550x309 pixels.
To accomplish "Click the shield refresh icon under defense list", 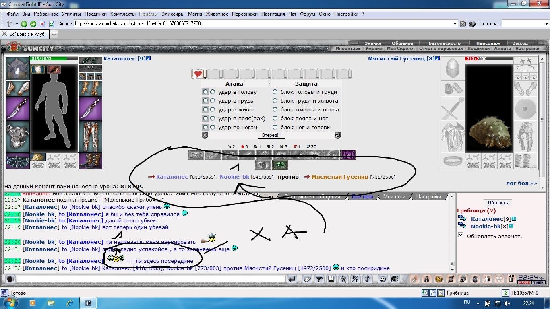I will 337,135.
